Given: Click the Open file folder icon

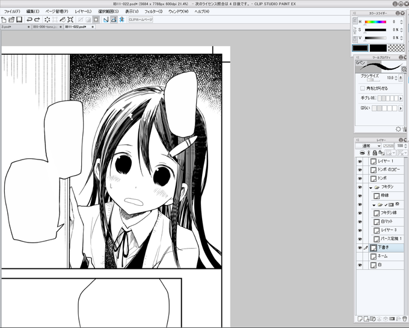Looking at the screenshot, I should (x=11, y=20).
